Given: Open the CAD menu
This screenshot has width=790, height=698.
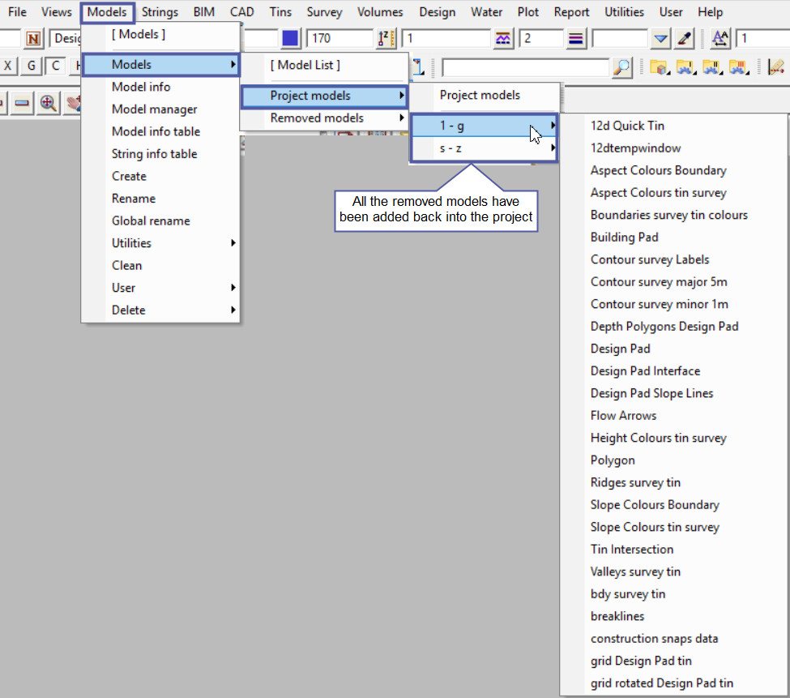Looking at the screenshot, I should (241, 11).
